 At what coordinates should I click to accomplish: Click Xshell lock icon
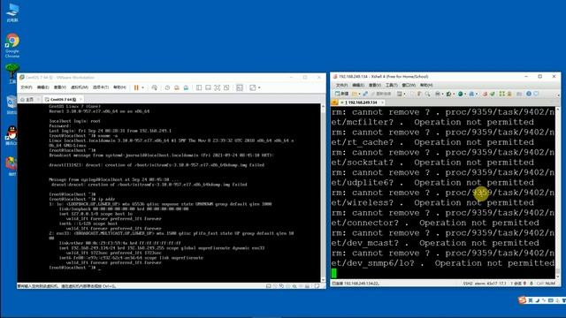click(x=509, y=94)
